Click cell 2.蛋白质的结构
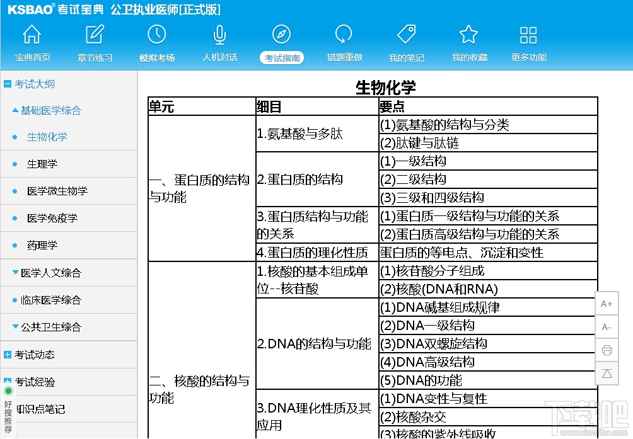 point(317,180)
